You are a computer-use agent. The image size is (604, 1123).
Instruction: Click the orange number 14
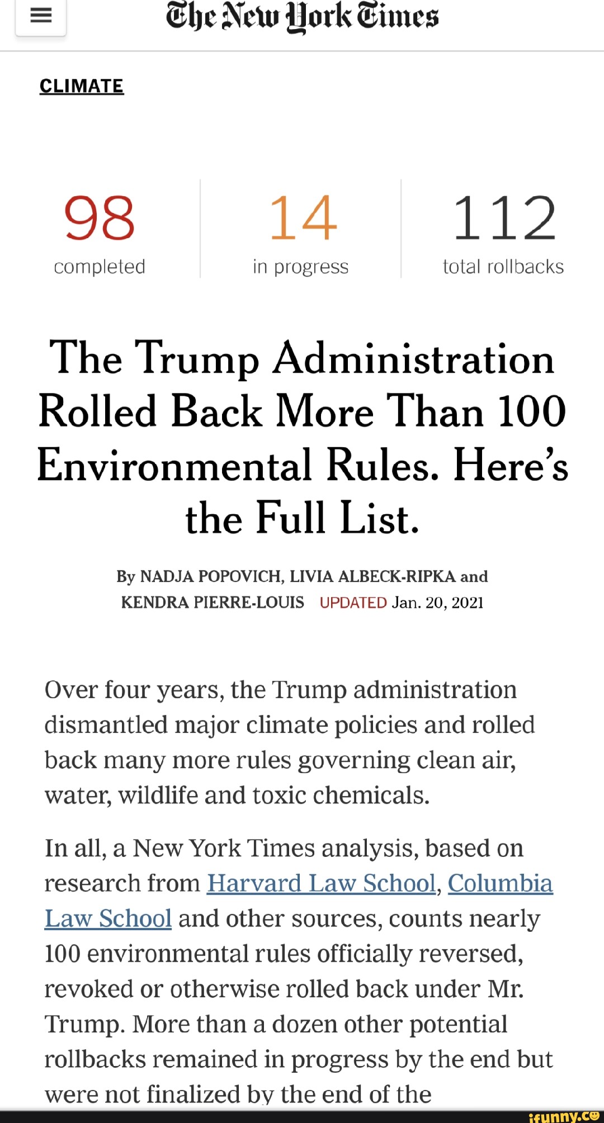[303, 217]
